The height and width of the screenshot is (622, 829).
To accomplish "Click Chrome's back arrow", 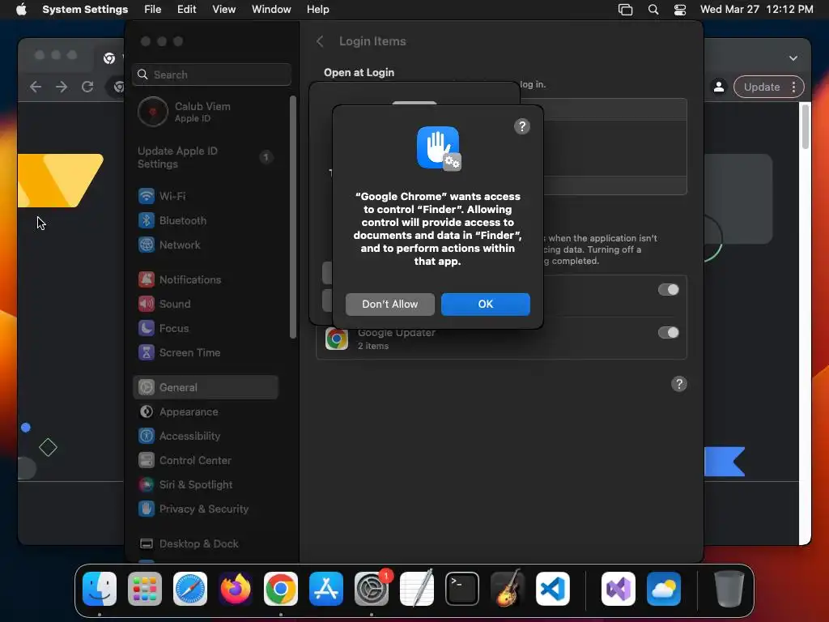I will click(36, 87).
